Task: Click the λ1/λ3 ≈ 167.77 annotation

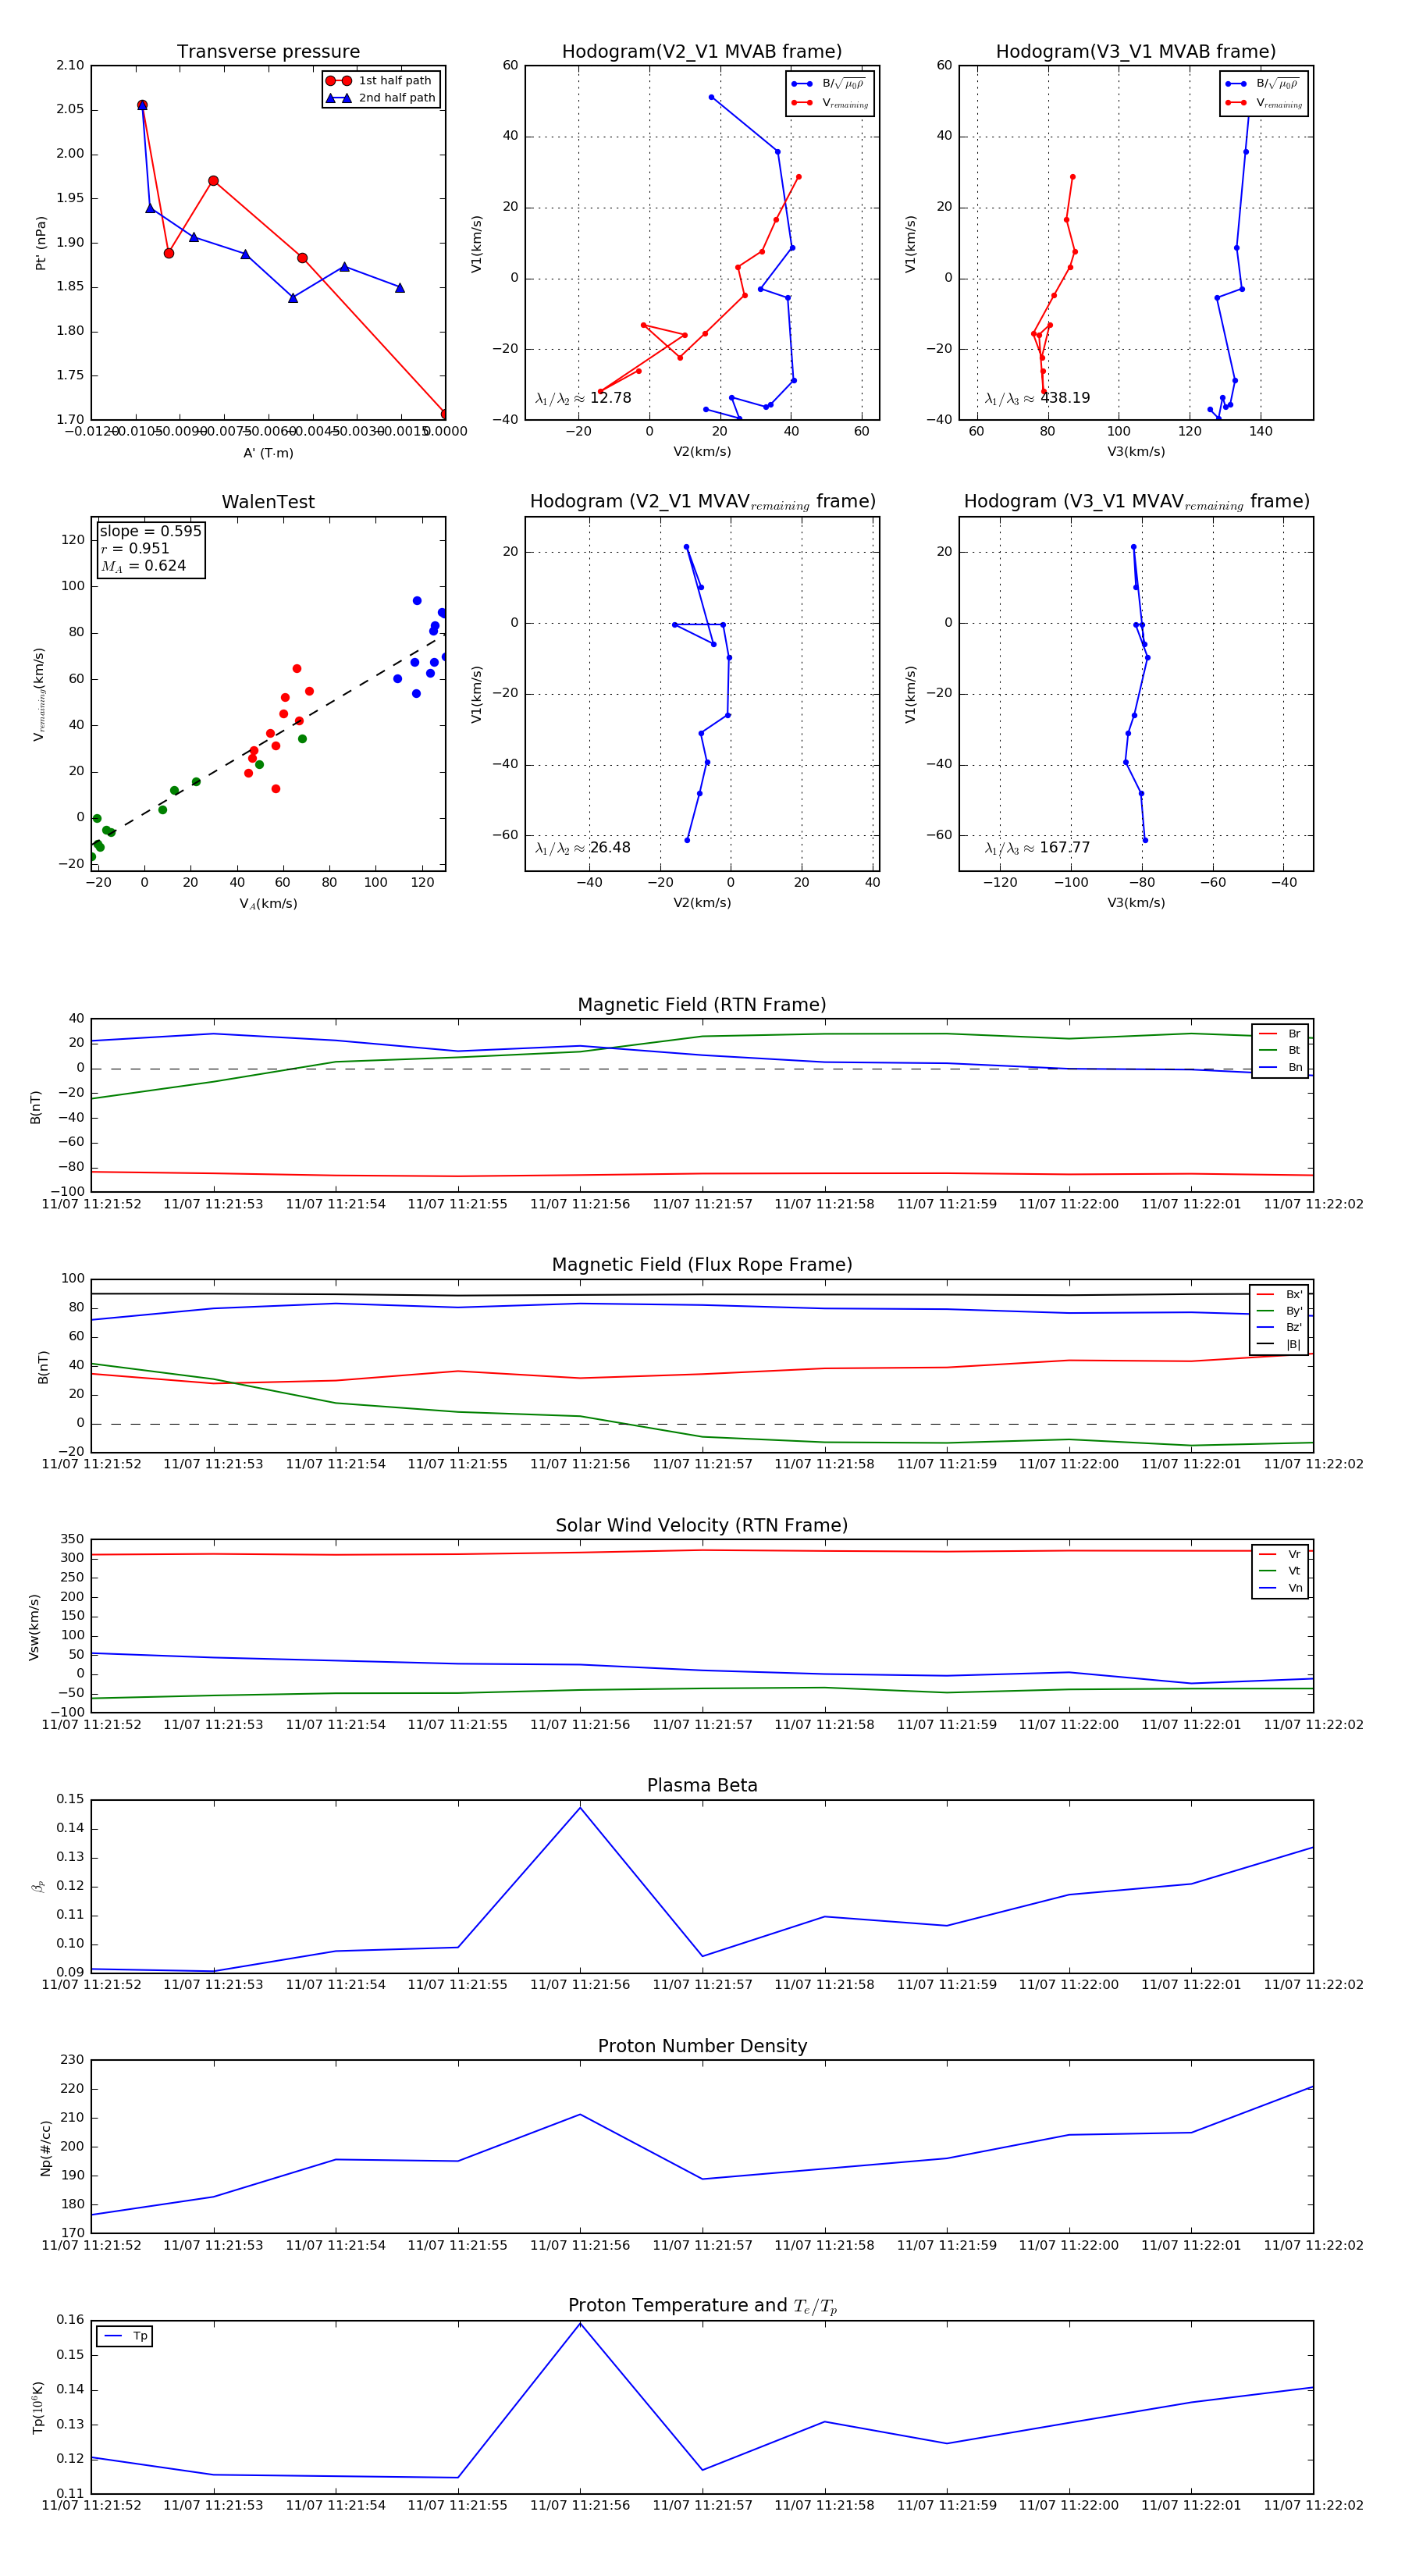Action: [x=1037, y=848]
